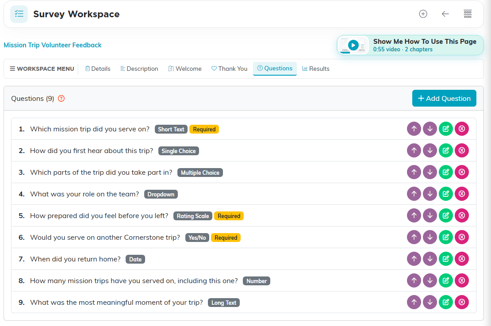Click text 'What was your role on the team?'
Image resolution: width=491 pixels, height=326 pixels.
84,194
